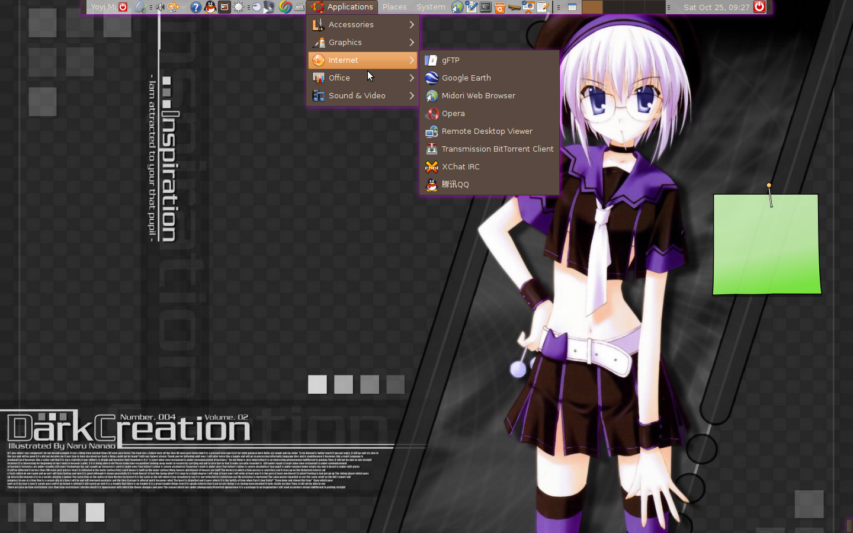Image resolution: width=853 pixels, height=533 pixels.
Task: Click the red shutdown button at panel end
Action: pyautogui.click(x=759, y=7)
